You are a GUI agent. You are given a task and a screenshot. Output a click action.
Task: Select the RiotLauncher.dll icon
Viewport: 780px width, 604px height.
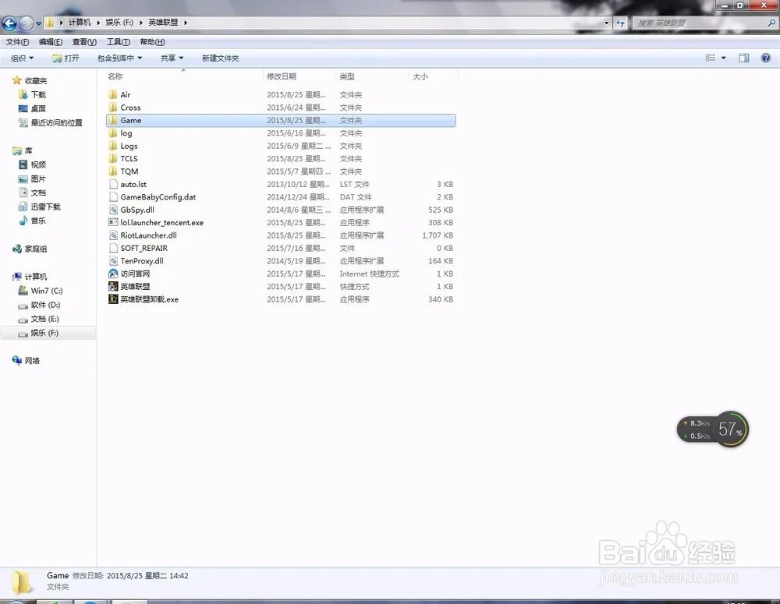[x=113, y=235]
